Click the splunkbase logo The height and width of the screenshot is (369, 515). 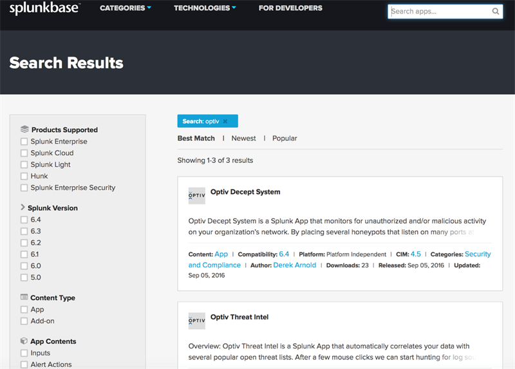coord(44,8)
